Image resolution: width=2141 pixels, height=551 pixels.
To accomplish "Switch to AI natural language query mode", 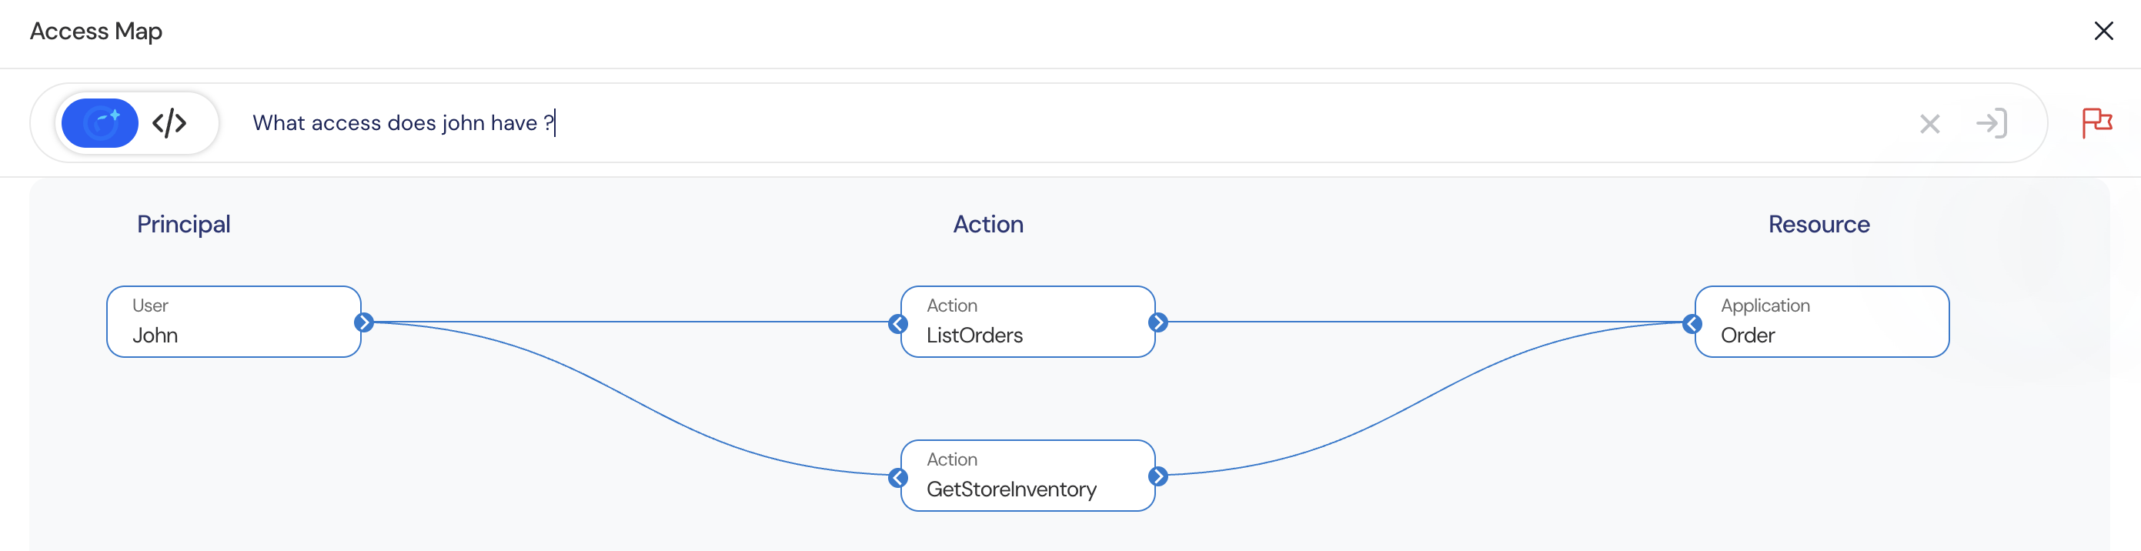I will pos(101,123).
